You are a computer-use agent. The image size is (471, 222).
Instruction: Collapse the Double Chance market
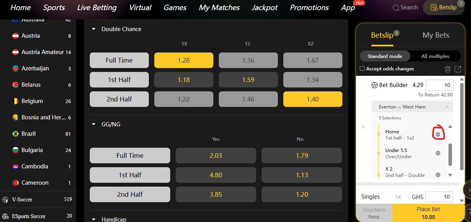[93, 29]
